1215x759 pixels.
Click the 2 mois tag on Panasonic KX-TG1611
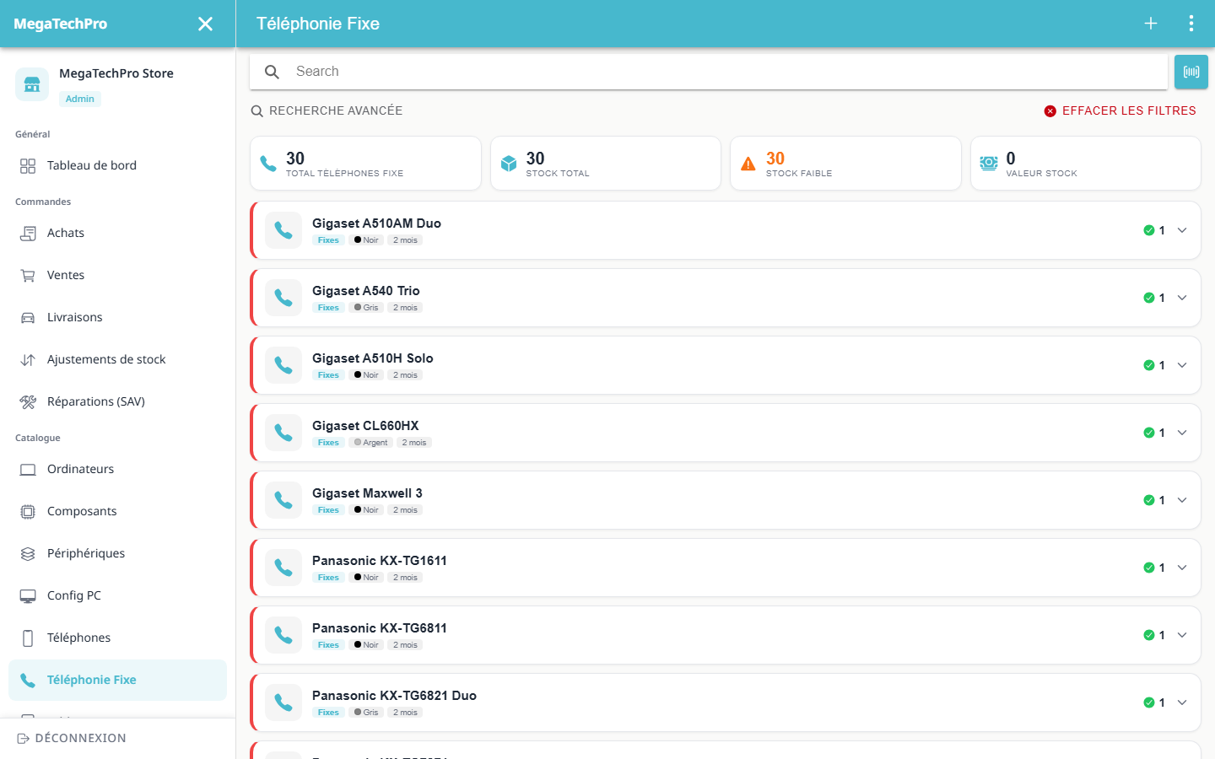coord(405,578)
